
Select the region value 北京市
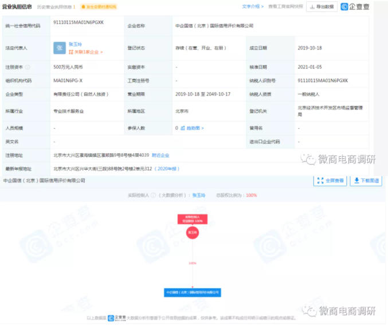coord(182,112)
